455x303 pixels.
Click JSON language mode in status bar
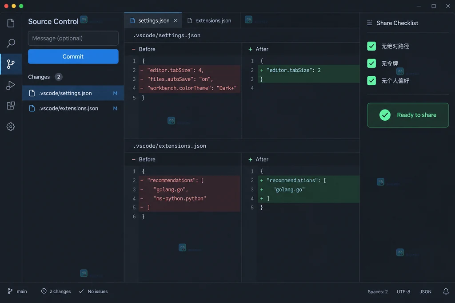(x=425, y=292)
